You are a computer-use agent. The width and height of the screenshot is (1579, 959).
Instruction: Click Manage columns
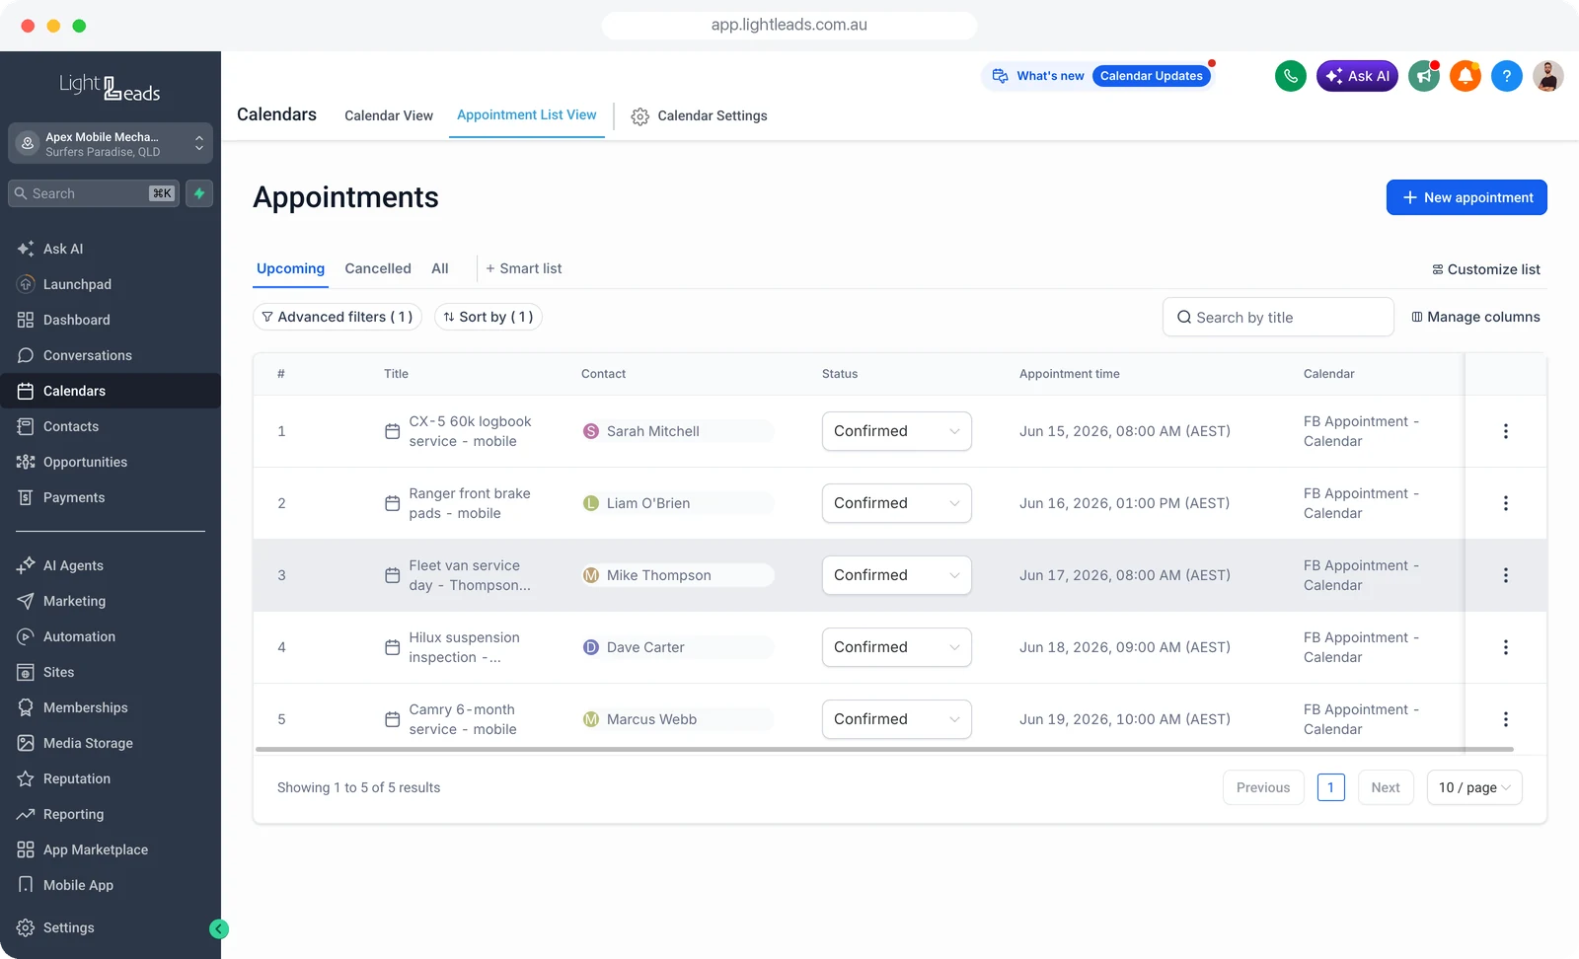click(x=1476, y=317)
